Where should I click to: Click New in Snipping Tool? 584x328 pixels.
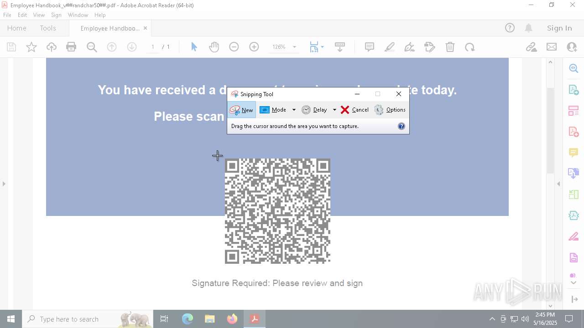[241, 110]
